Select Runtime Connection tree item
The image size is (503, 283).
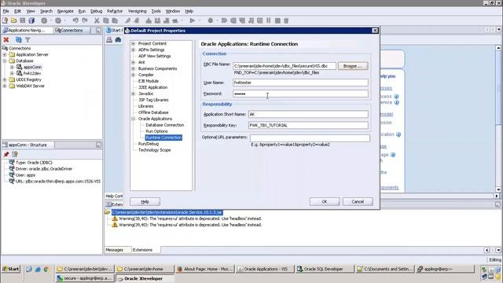point(163,138)
